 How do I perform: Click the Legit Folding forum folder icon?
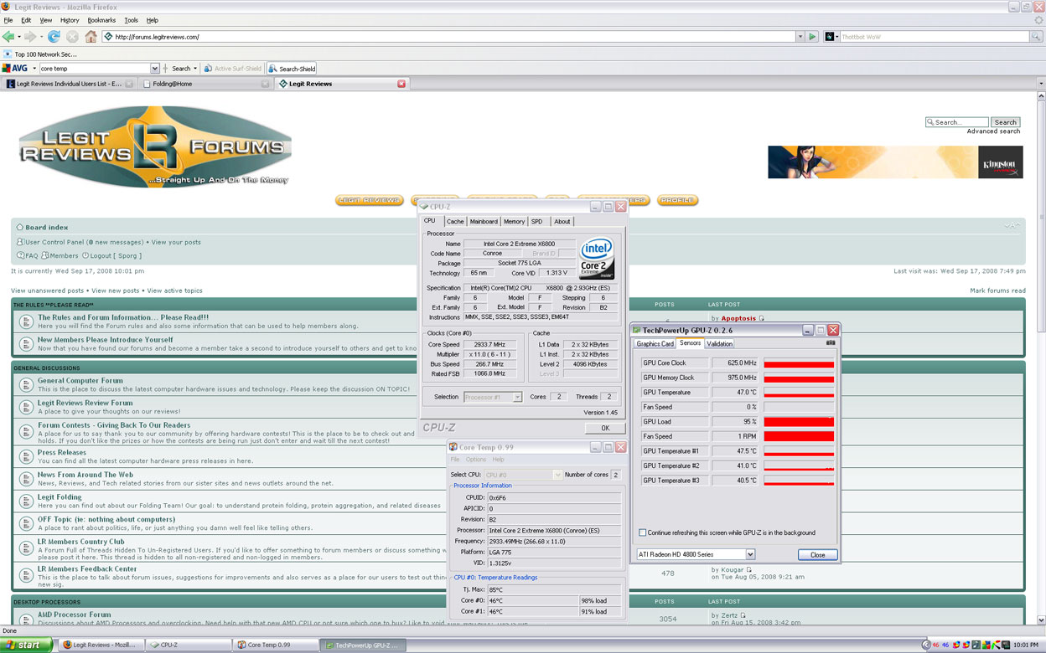tap(25, 501)
